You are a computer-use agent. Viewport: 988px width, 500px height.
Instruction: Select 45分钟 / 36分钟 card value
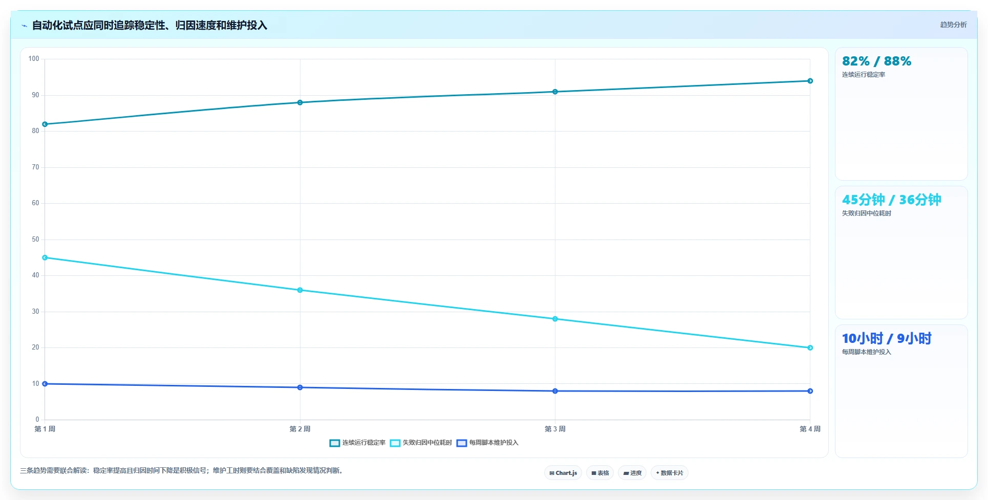(891, 200)
